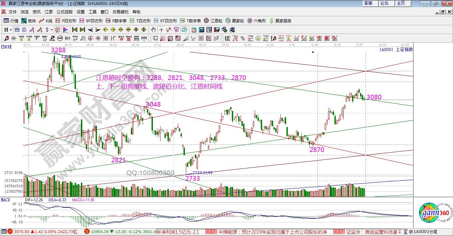Expand the candlestick style dropdown arrow
This screenshot has width=453, height=236.
[52, 30]
